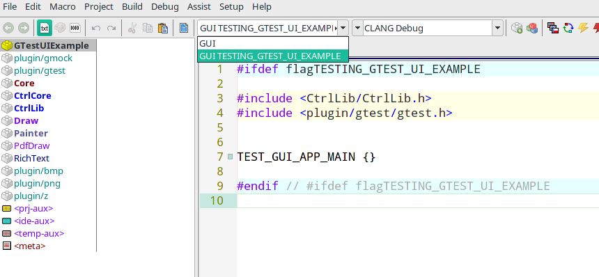Select GUI TESTING_GTEST_UI_EXAMPLE list option
Screen dimensions: 599x277
273,56
